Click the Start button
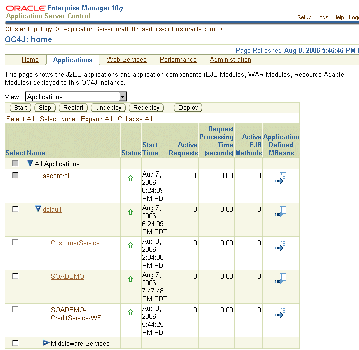This screenshot has width=359, height=350. click(21, 108)
